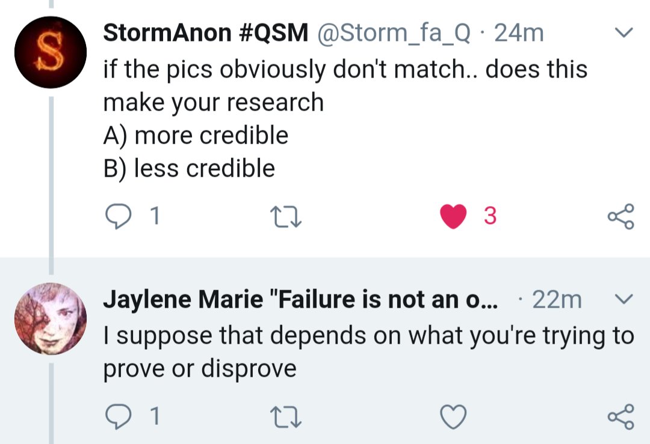View the 3 likes count
Screen dimensions: 650x444
[x=490, y=216]
